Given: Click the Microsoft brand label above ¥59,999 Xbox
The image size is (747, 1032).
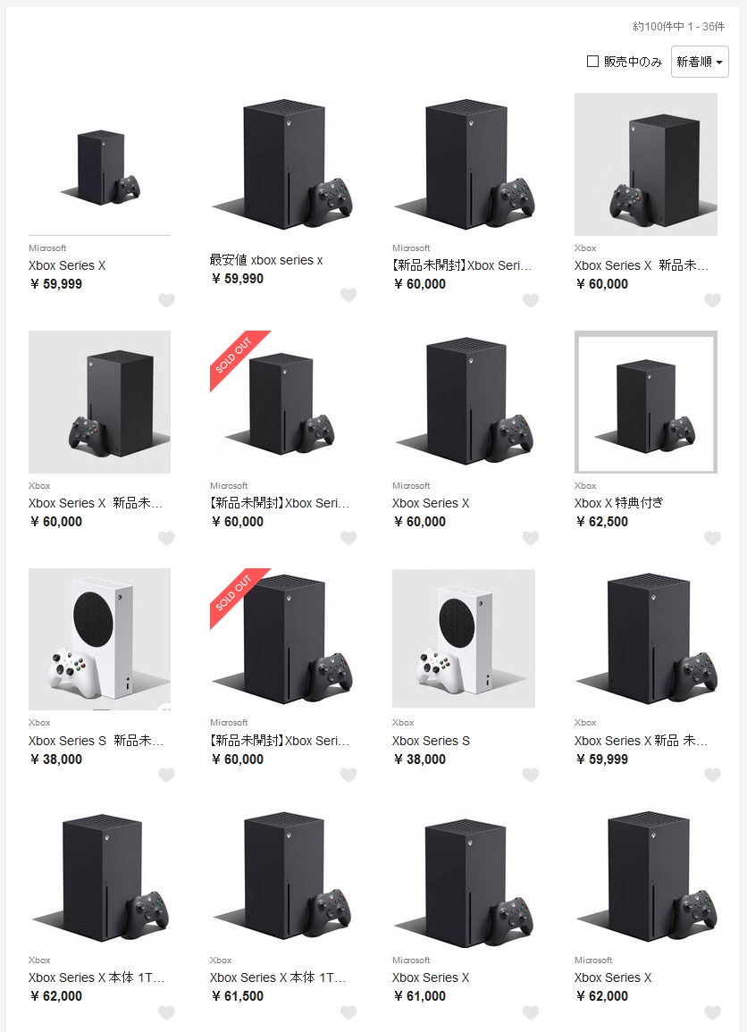Looking at the screenshot, I should pos(47,248).
